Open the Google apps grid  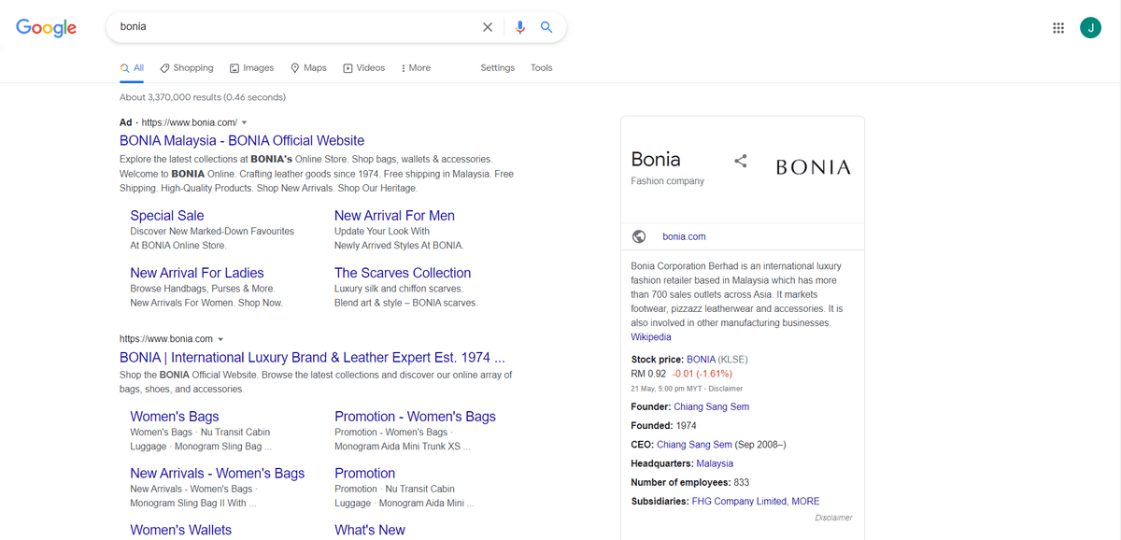pyautogui.click(x=1057, y=28)
